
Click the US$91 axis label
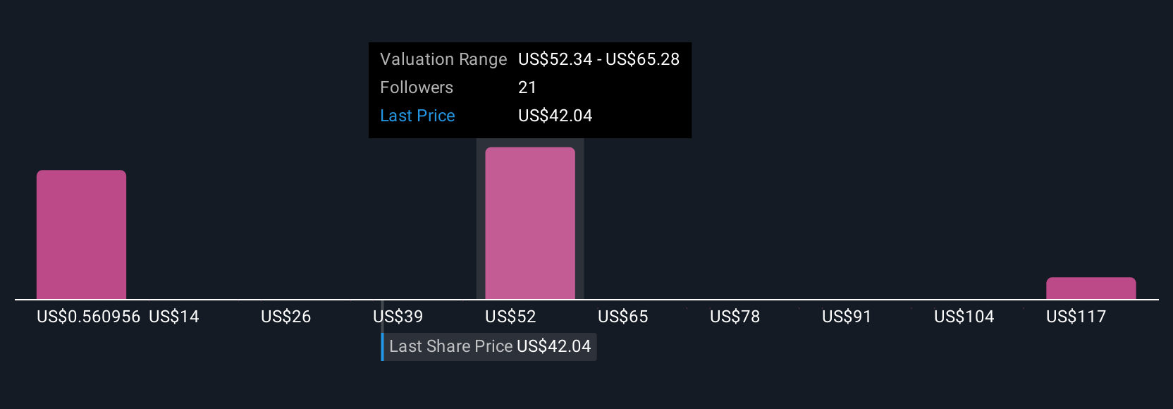pos(847,317)
